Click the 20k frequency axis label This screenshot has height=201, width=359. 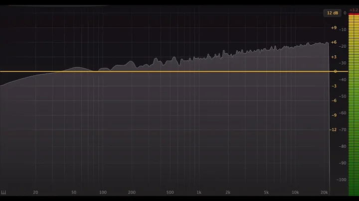click(x=324, y=193)
